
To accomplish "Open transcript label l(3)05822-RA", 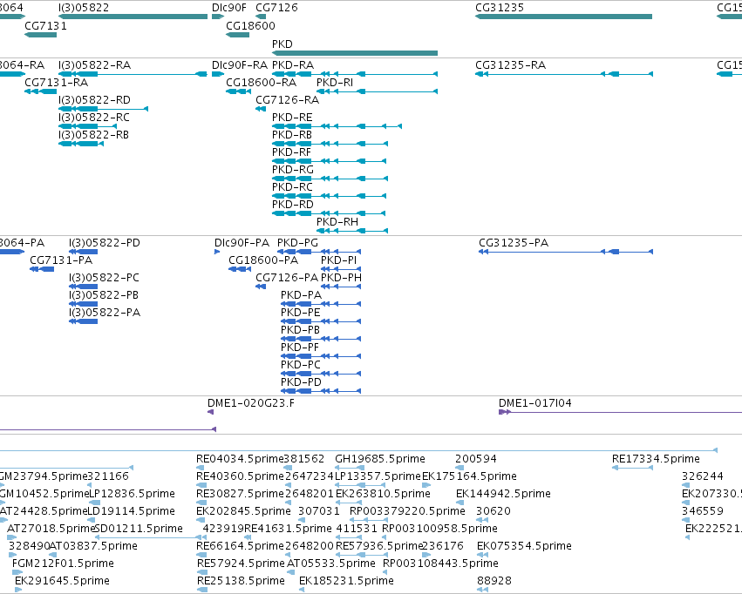I will point(95,64).
